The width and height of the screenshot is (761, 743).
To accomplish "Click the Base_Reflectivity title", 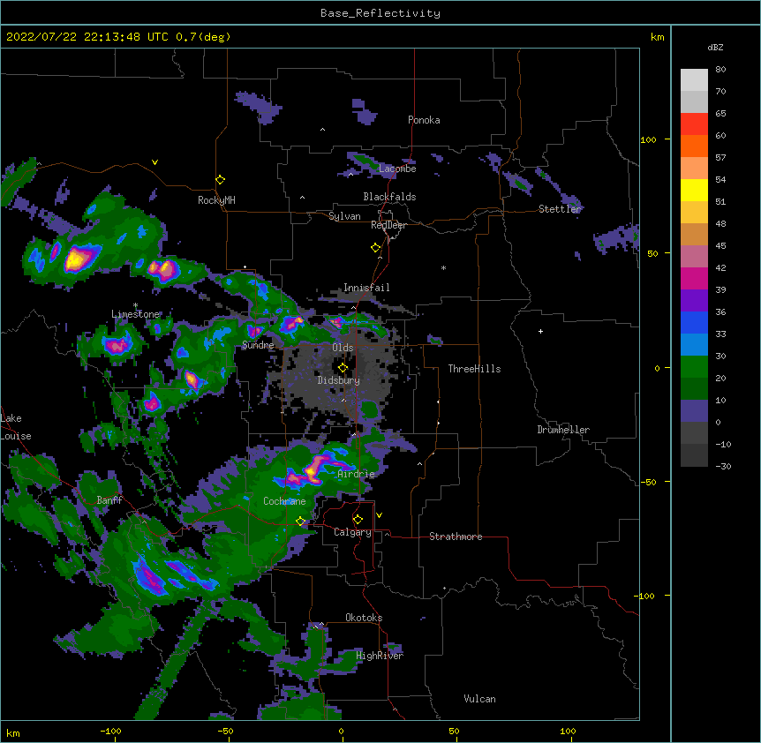I will 380,13.
